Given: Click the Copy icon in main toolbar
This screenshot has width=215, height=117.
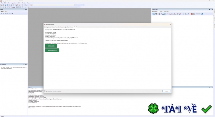Looking at the screenshot, I should click(x=12, y=5).
